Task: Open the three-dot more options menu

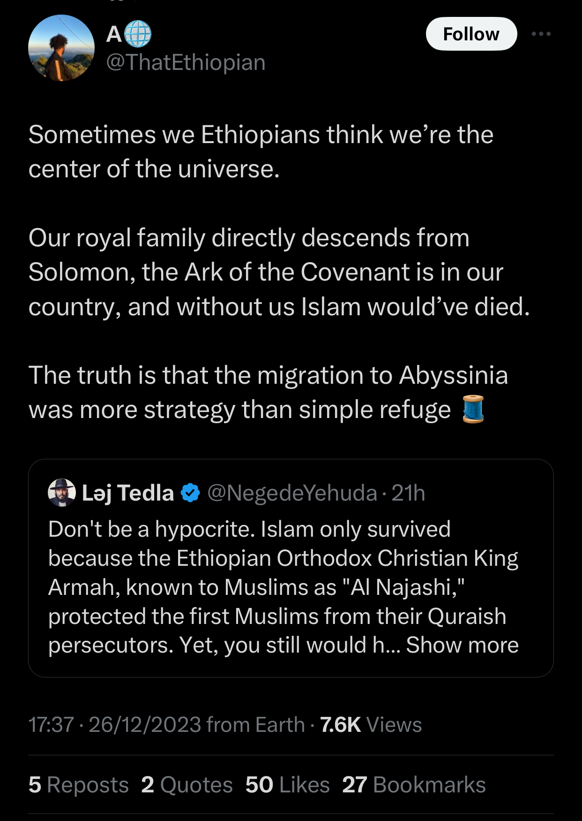Action: click(x=541, y=34)
